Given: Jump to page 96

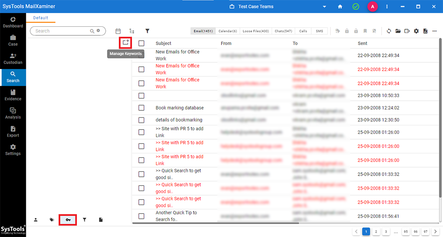Looking at the screenshot, I should click(415, 232).
